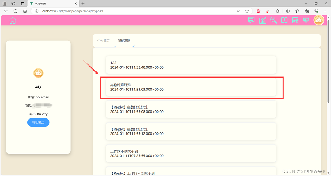The width and height of the screenshot is (331, 176).
Task: Click the page vertical scrollbar
Action: point(329,61)
